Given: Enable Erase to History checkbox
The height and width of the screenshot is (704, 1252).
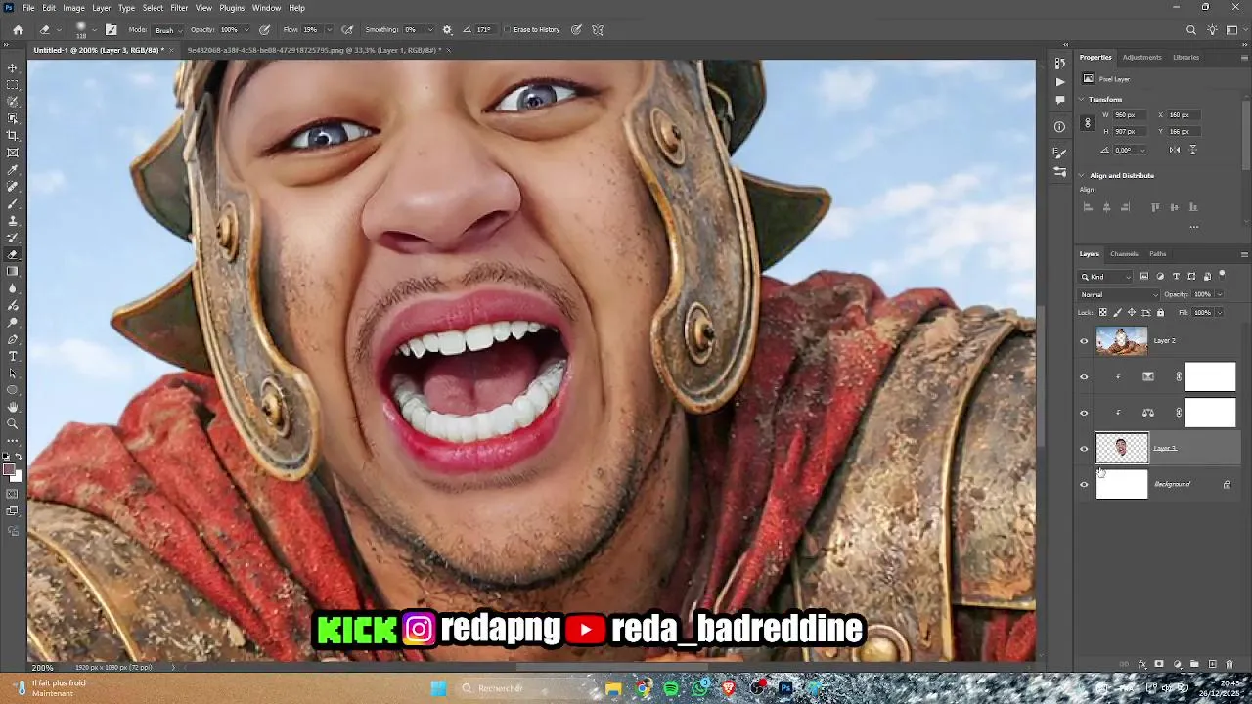Looking at the screenshot, I should 508,30.
